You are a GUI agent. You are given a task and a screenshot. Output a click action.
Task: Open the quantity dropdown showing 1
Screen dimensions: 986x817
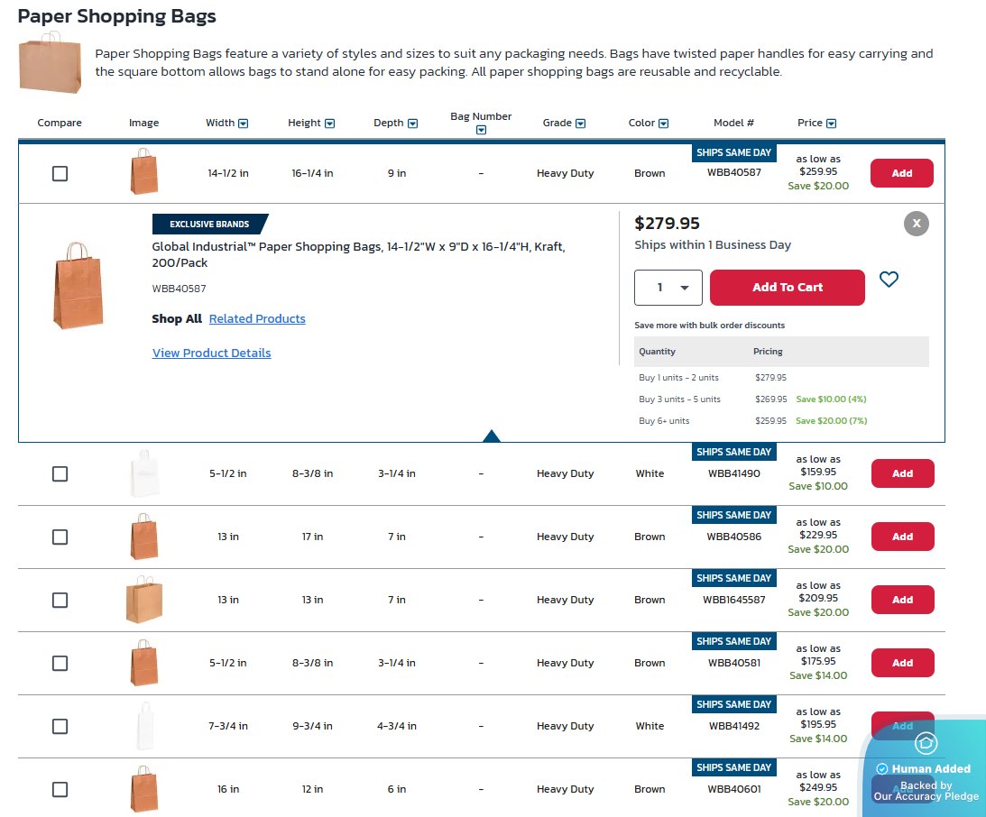pos(668,288)
